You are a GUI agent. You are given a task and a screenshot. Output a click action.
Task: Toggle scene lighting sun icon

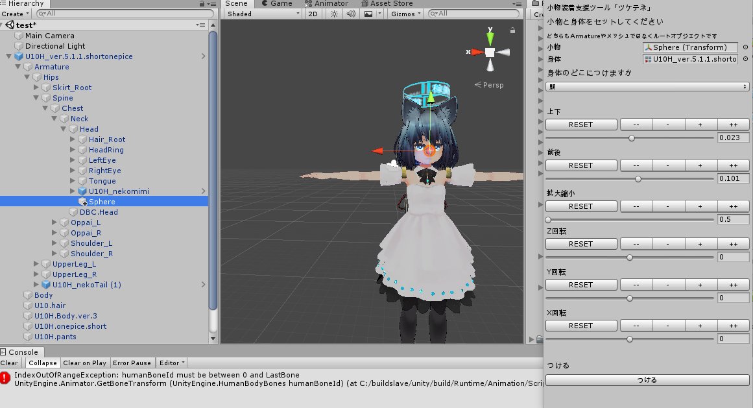pos(334,14)
